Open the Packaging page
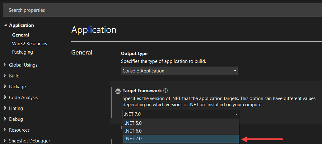 22,52
